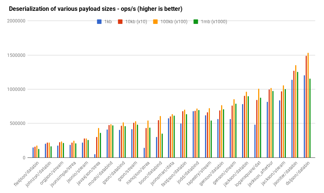
Task: Click the blue 1kb bar for genson/stream
Action: point(230,138)
